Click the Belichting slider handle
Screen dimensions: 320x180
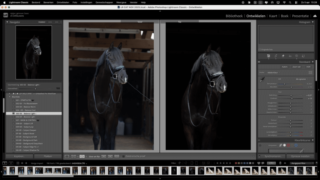pos(291,95)
